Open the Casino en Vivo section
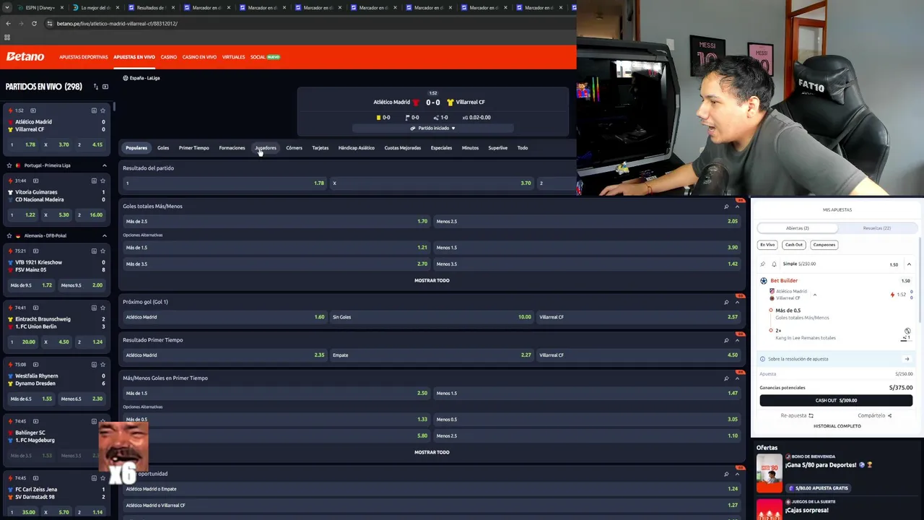This screenshot has width=924, height=520. pos(199,57)
